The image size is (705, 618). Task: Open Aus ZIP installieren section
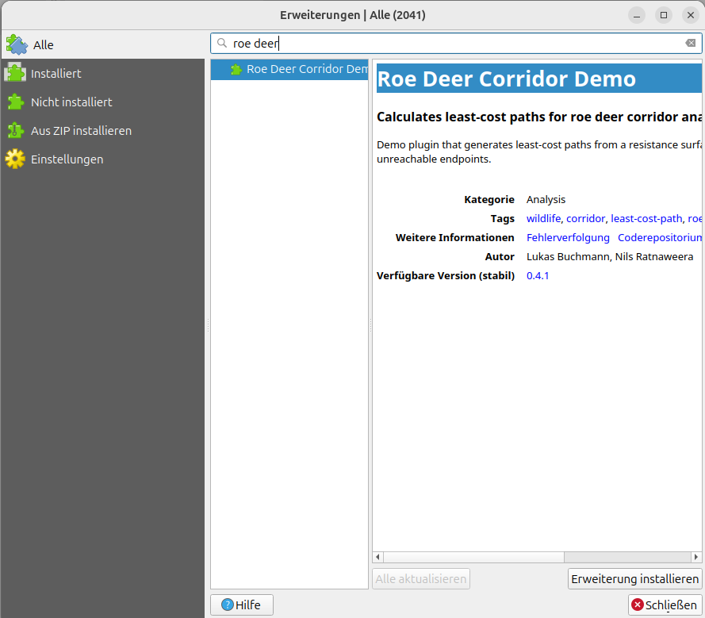(81, 131)
